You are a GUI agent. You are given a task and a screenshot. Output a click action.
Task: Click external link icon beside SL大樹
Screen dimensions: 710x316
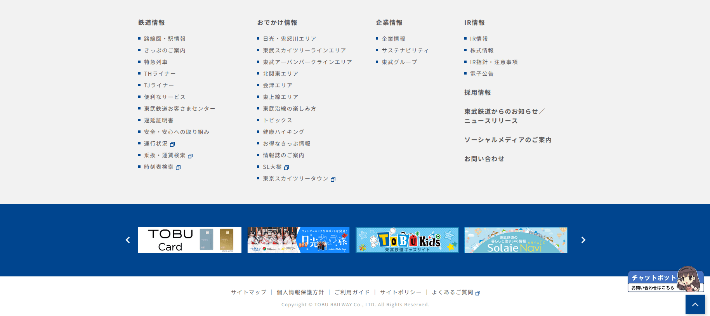tap(286, 168)
